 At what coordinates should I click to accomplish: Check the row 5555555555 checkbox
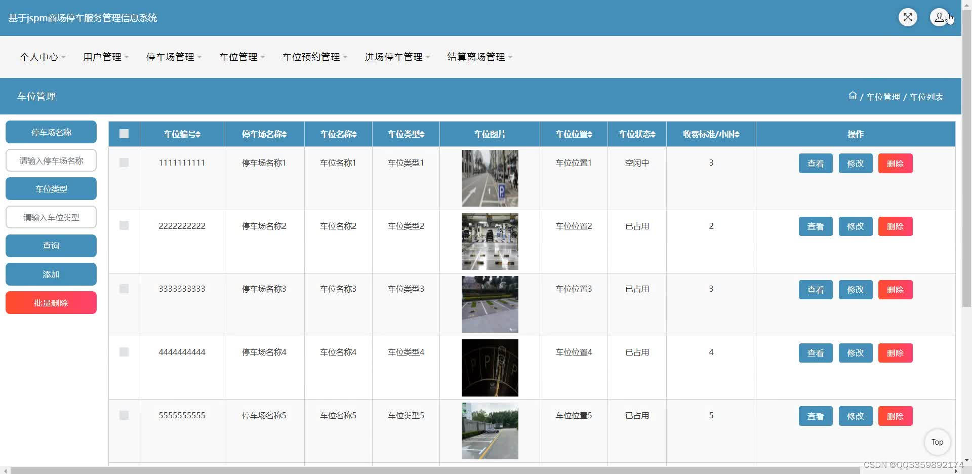[124, 415]
